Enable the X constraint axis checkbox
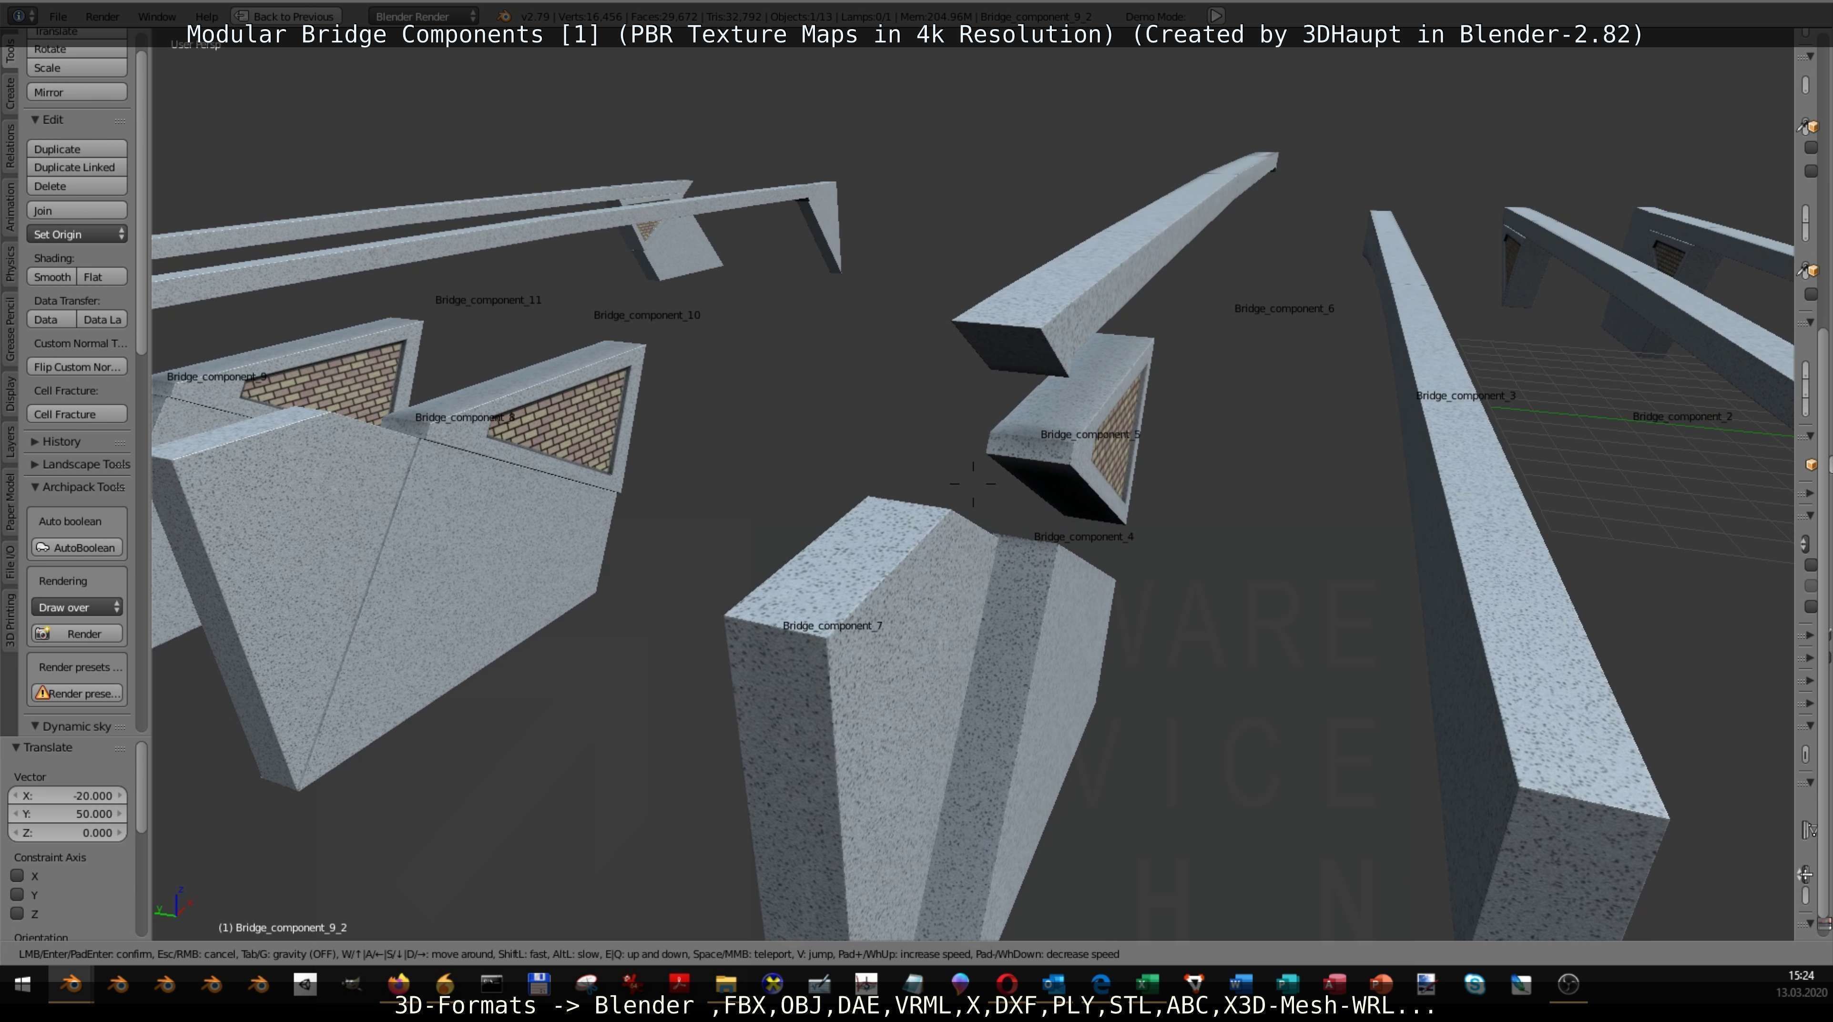Image resolution: width=1833 pixels, height=1022 pixels. tap(18, 876)
